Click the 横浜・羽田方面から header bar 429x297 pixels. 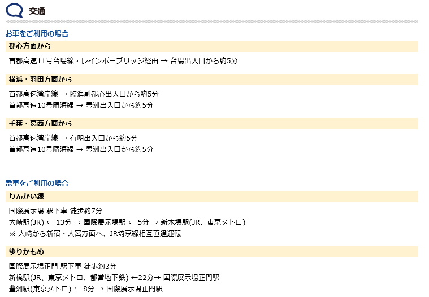click(212, 80)
